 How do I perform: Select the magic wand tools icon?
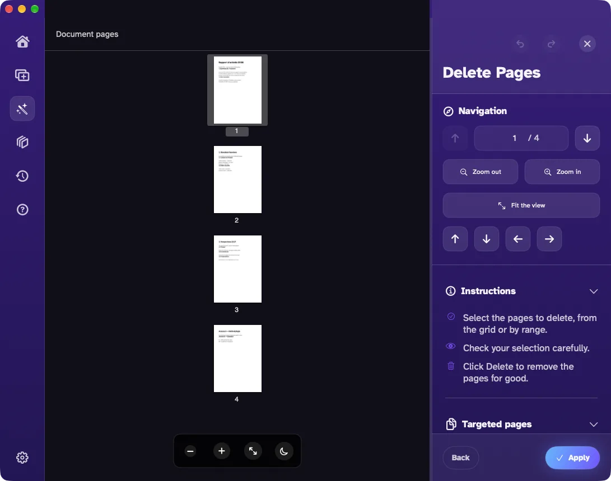(x=22, y=109)
